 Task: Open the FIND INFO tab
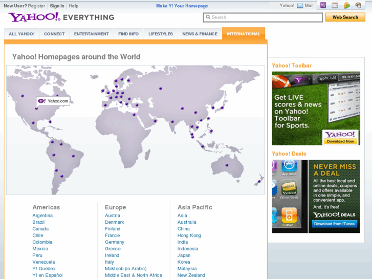(128, 34)
